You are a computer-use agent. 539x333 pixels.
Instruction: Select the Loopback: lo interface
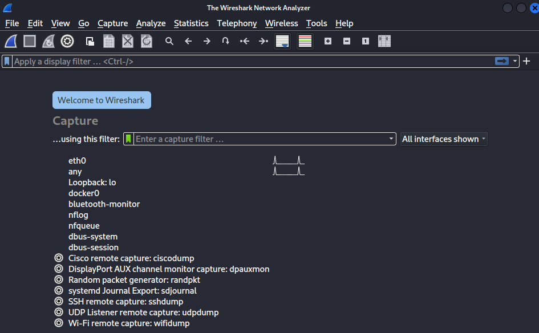(x=92, y=182)
